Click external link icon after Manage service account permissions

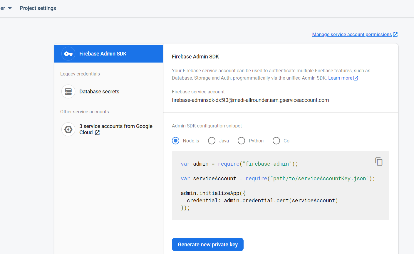point(395,35)
